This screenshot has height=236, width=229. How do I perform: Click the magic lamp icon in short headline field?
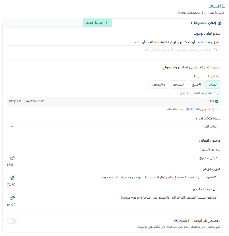click(x=13, y=177)
